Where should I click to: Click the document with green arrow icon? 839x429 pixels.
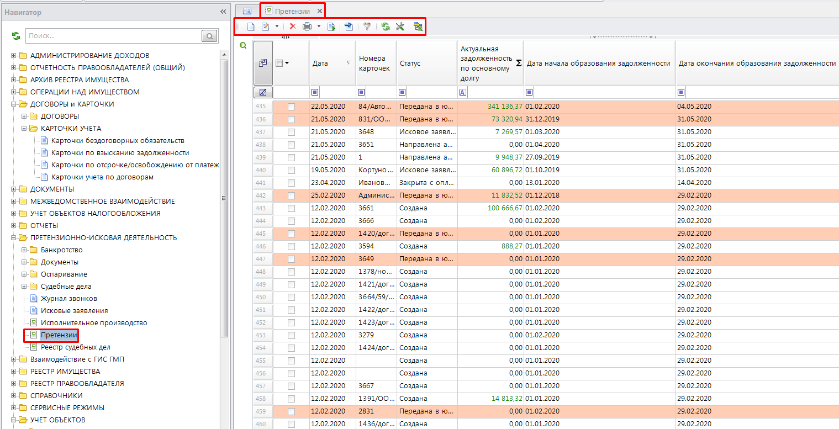331,27
